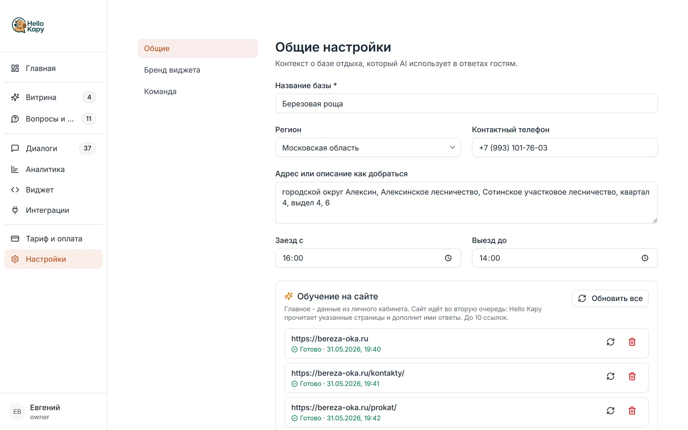Go to Диалоги section

click(53, 148)
